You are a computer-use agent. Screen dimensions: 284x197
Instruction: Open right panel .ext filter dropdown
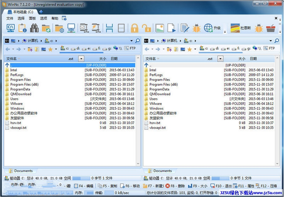tap(220, 59)
